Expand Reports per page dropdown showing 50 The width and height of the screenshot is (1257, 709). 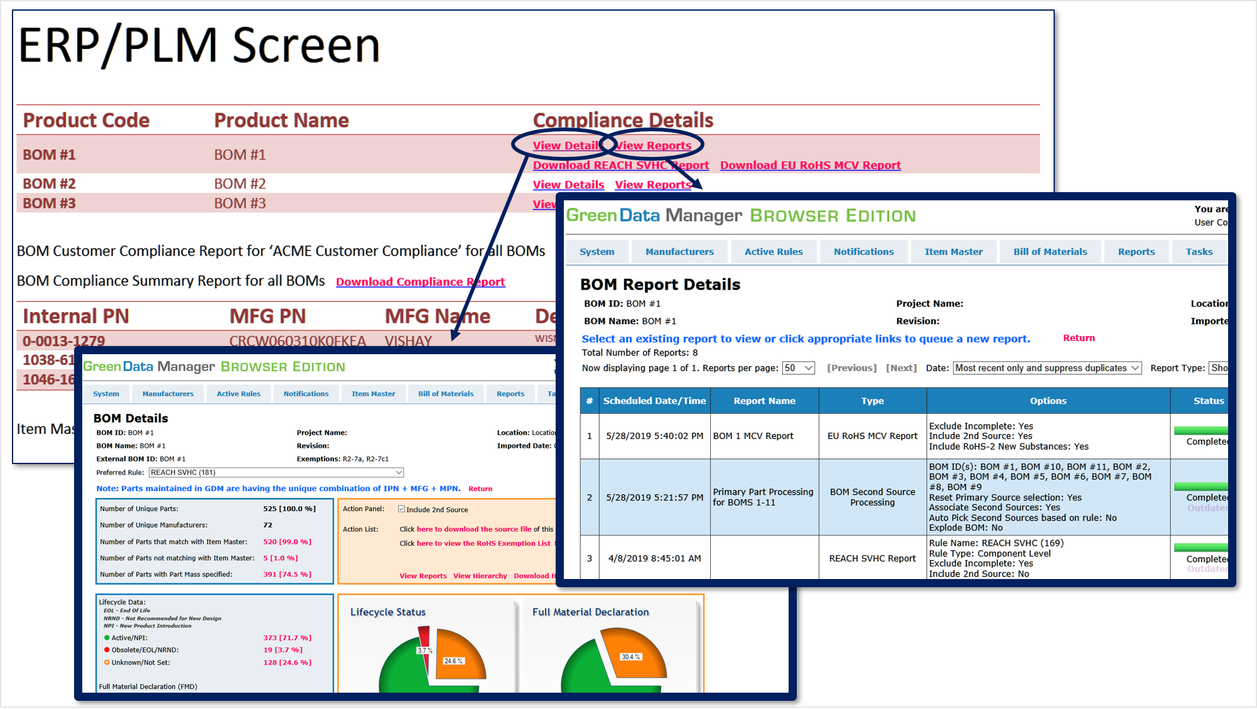tap(798, 368)
